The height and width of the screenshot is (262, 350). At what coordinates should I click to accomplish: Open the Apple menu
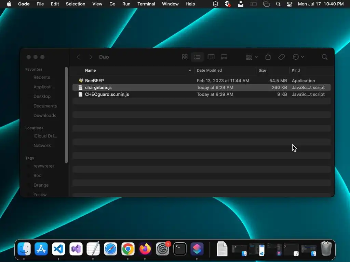coord(9,4)
